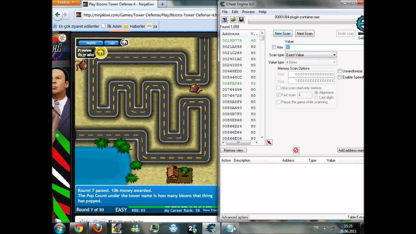The image size is (416, 234).
Task: Click the game's Register button
Action: coord(91,43)
